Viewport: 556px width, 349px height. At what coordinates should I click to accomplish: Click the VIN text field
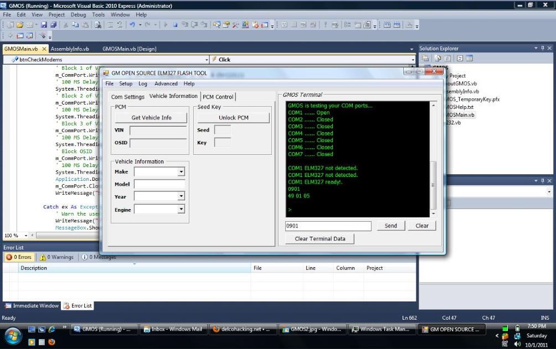pyautogui.click(x=158, y=131)
